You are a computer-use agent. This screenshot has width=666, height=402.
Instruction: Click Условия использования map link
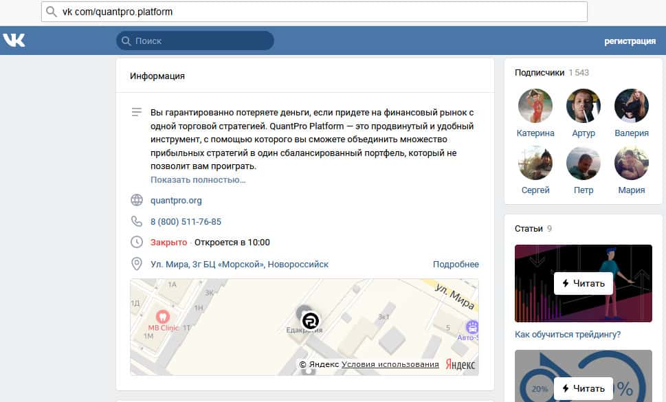[x=390, y=364]
